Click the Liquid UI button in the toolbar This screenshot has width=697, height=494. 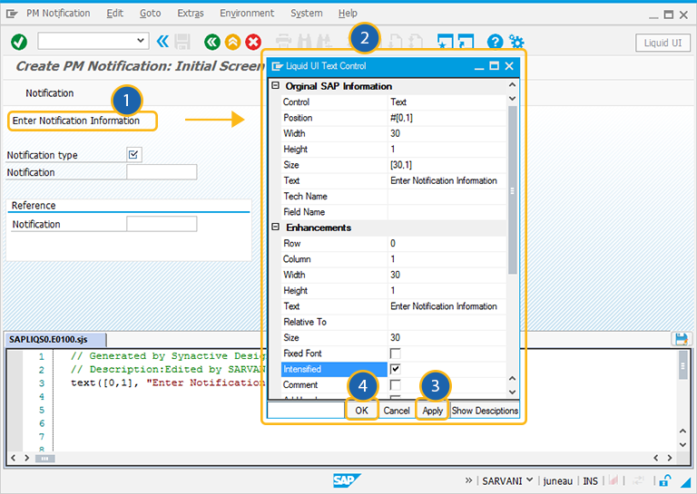coord(663,43)
